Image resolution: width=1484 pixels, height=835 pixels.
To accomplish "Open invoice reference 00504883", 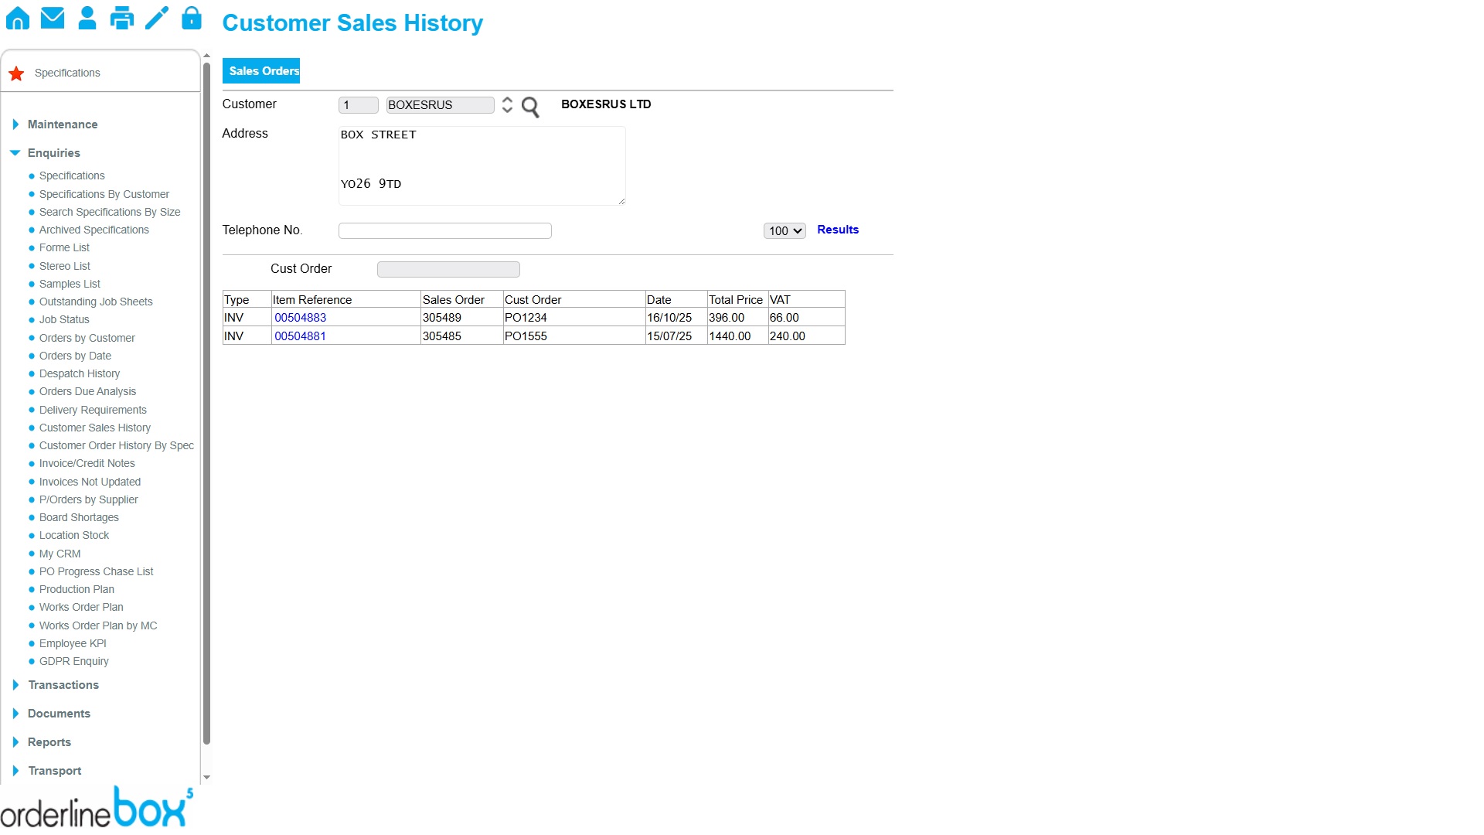I will coord(300,318).
